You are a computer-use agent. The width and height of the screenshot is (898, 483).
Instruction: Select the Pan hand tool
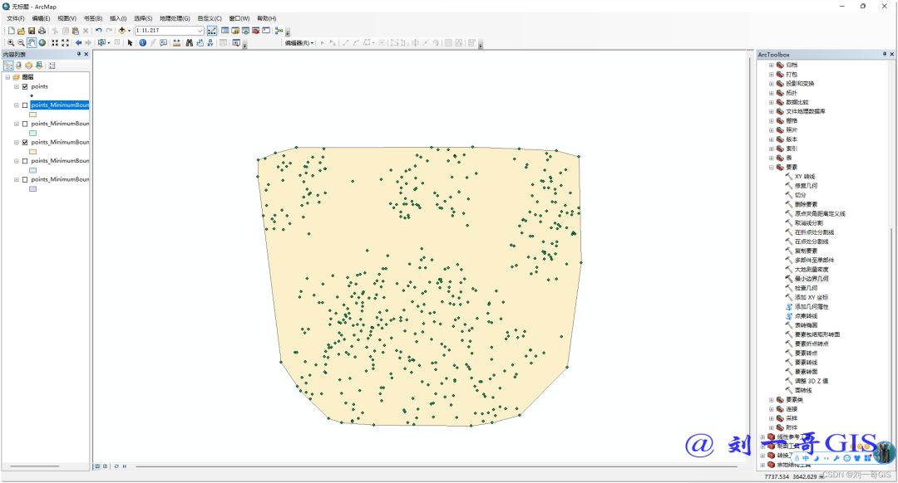[32, 43]
